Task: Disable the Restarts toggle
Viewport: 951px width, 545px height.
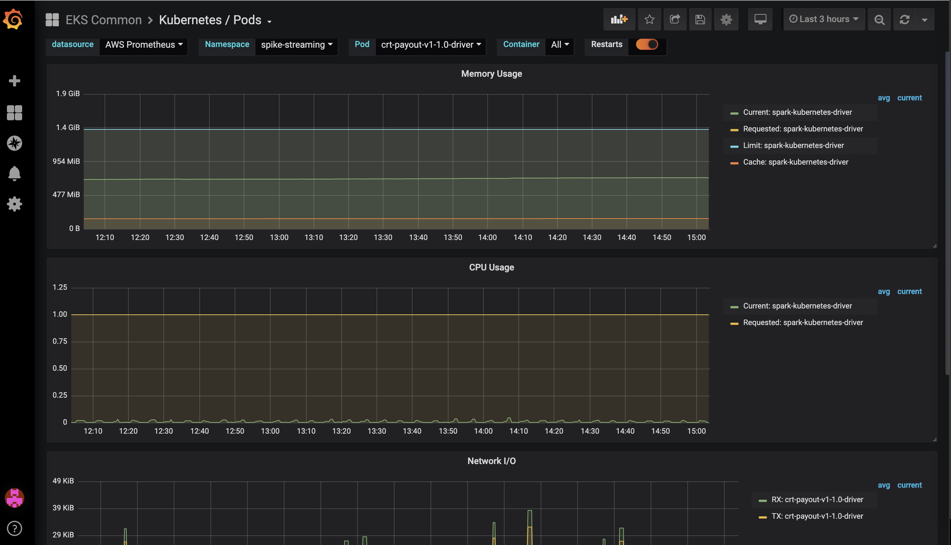Action: pyautogui.click(x=647, y=44)
